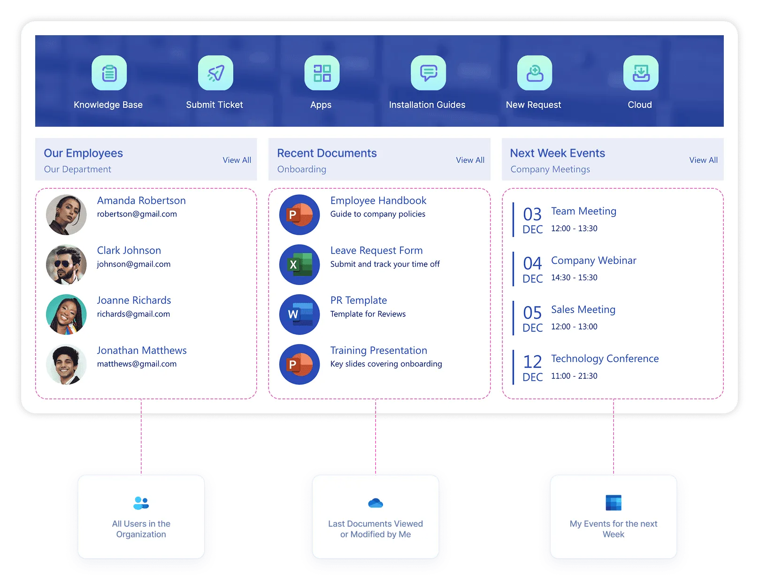This screenshot has width=759, height=583.
Task: Open the PR Template document title
Action: tap(359, 300)
